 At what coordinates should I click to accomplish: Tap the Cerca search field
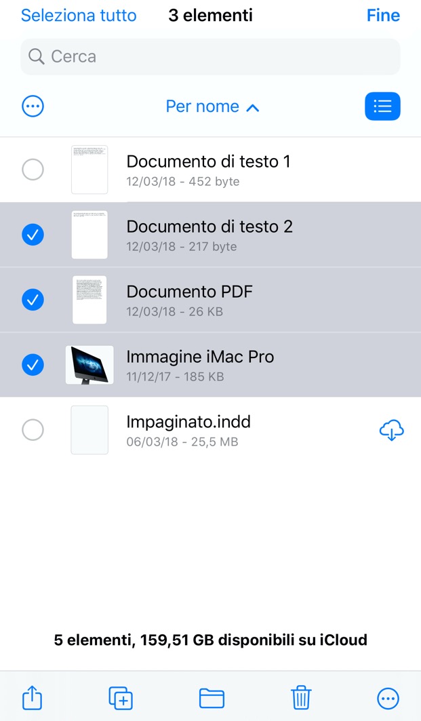[210, 56]
